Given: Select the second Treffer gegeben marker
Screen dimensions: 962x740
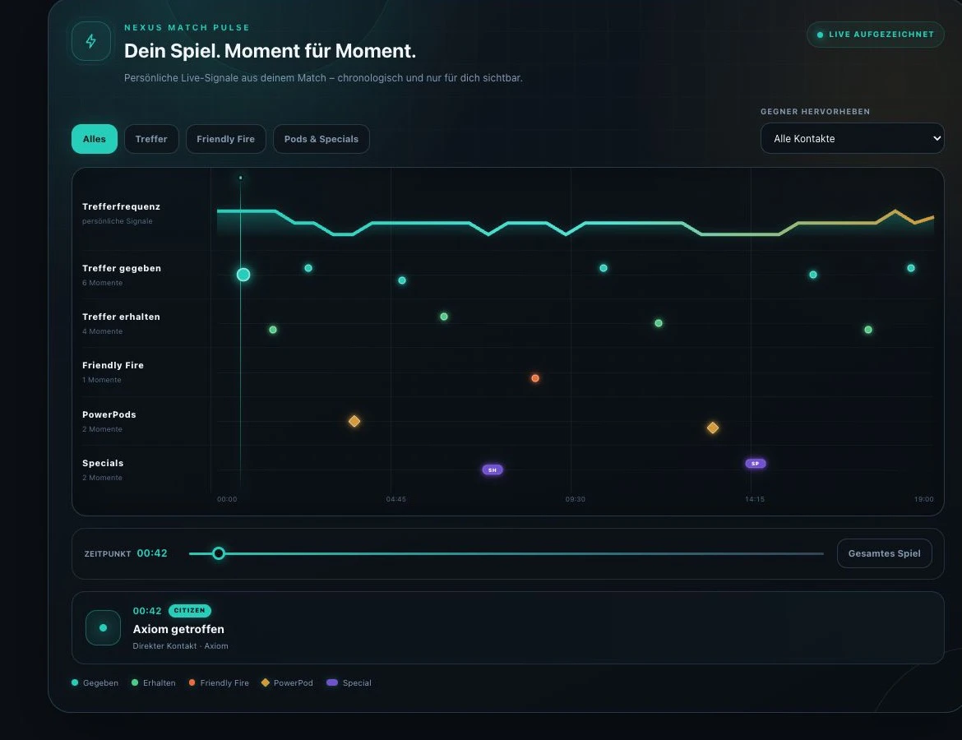Looking at the screenshot, I should click(308, 268).
